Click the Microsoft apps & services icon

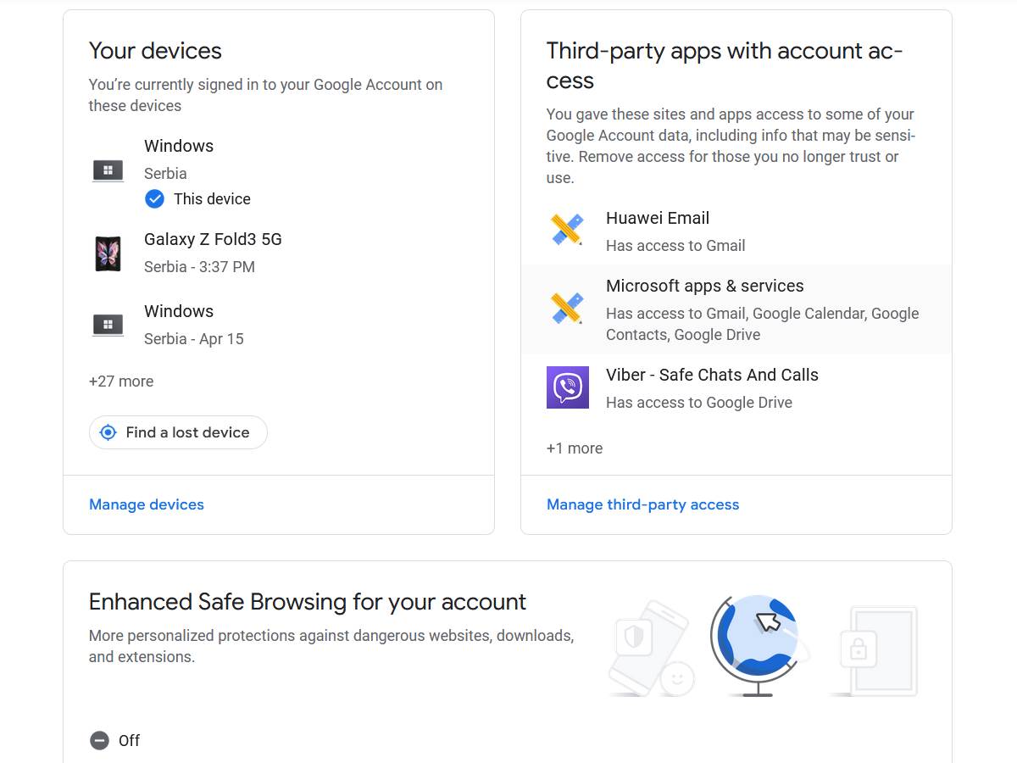(x=567, y=308)
